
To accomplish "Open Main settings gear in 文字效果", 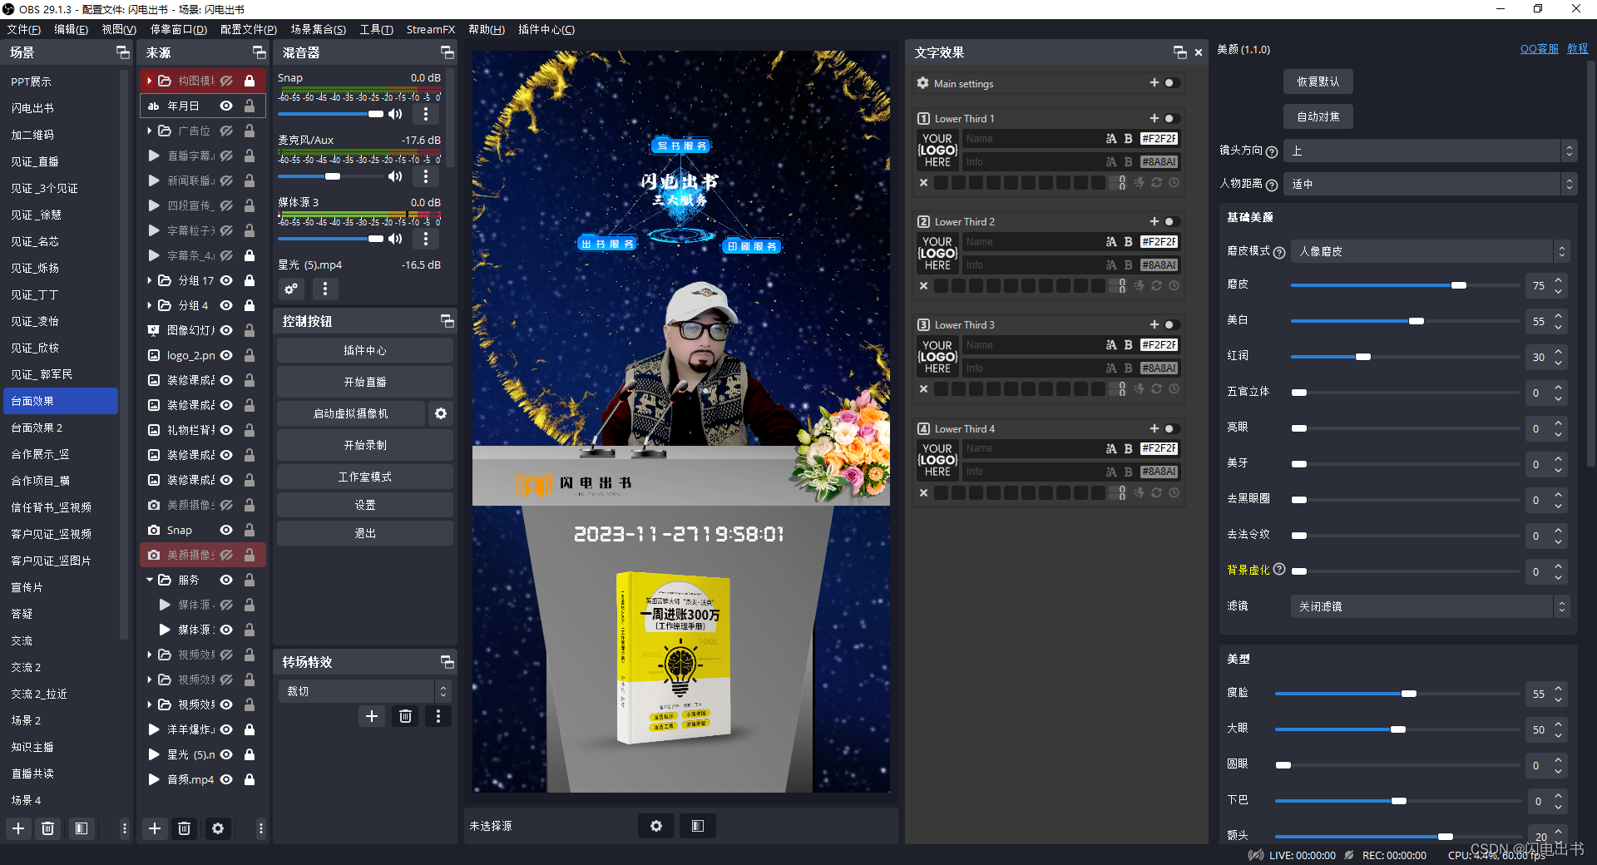I will click(922, 83).
